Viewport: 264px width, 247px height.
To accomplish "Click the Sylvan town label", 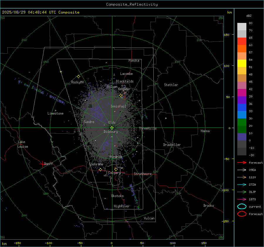I will [112, 87].
